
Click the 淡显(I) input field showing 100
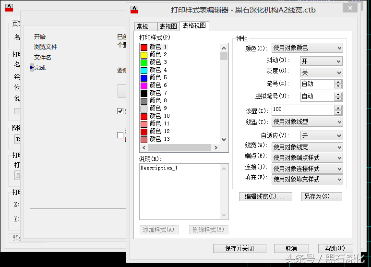303,110
